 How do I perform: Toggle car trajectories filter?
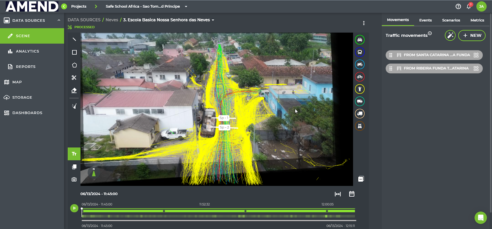360,40
